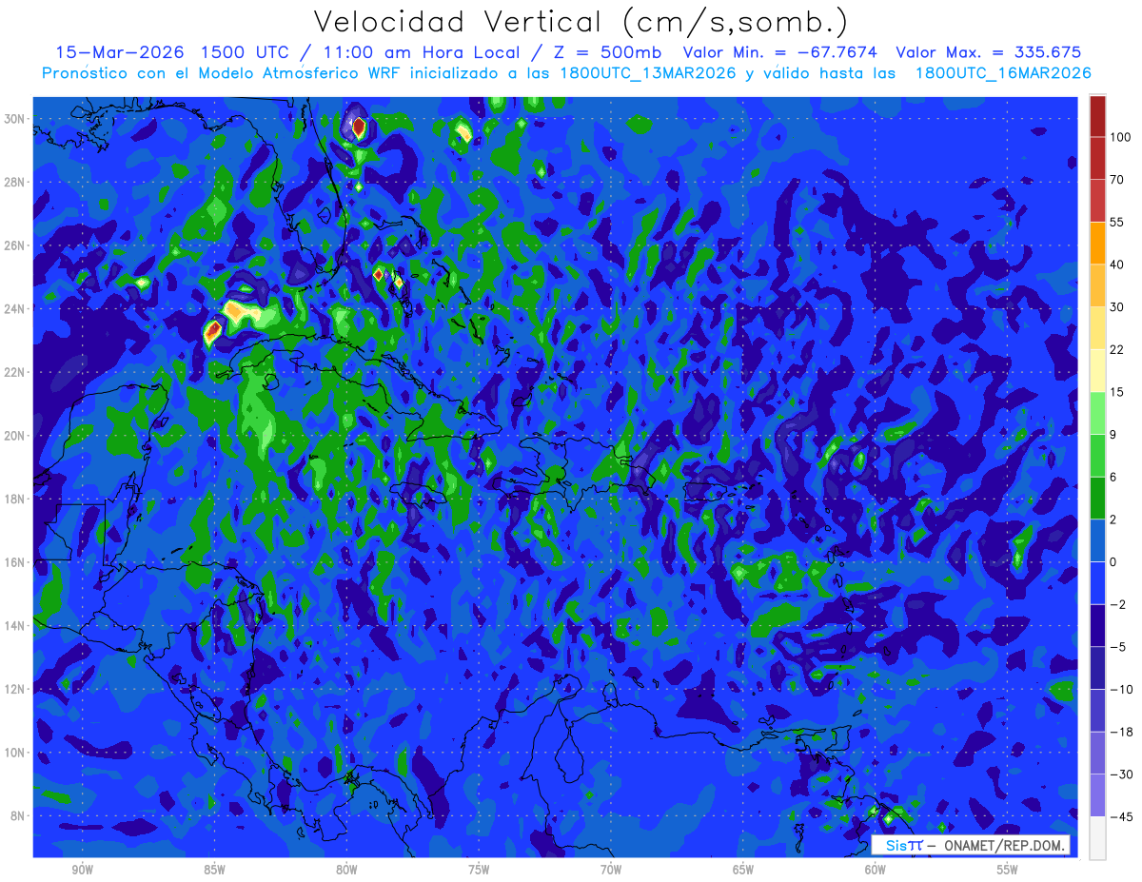Click the "-45" colorbar label
The height and width of the screenshot is (882, 1142).
pos(1121,816)
